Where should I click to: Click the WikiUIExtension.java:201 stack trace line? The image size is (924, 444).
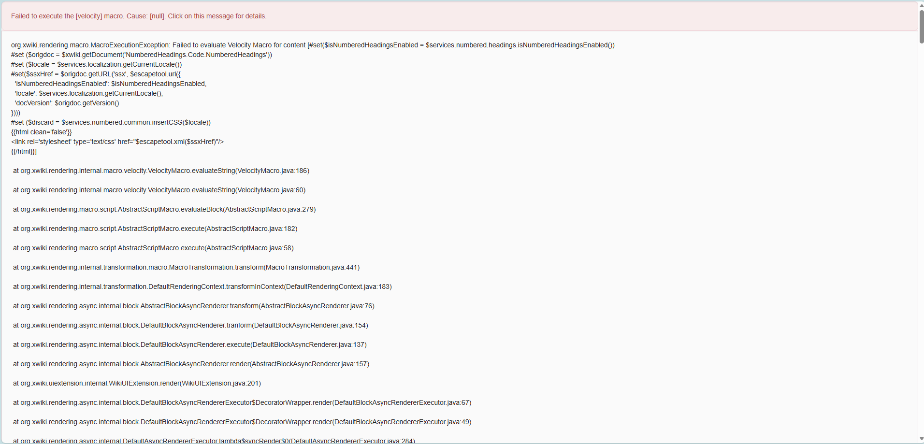point(137,383)
